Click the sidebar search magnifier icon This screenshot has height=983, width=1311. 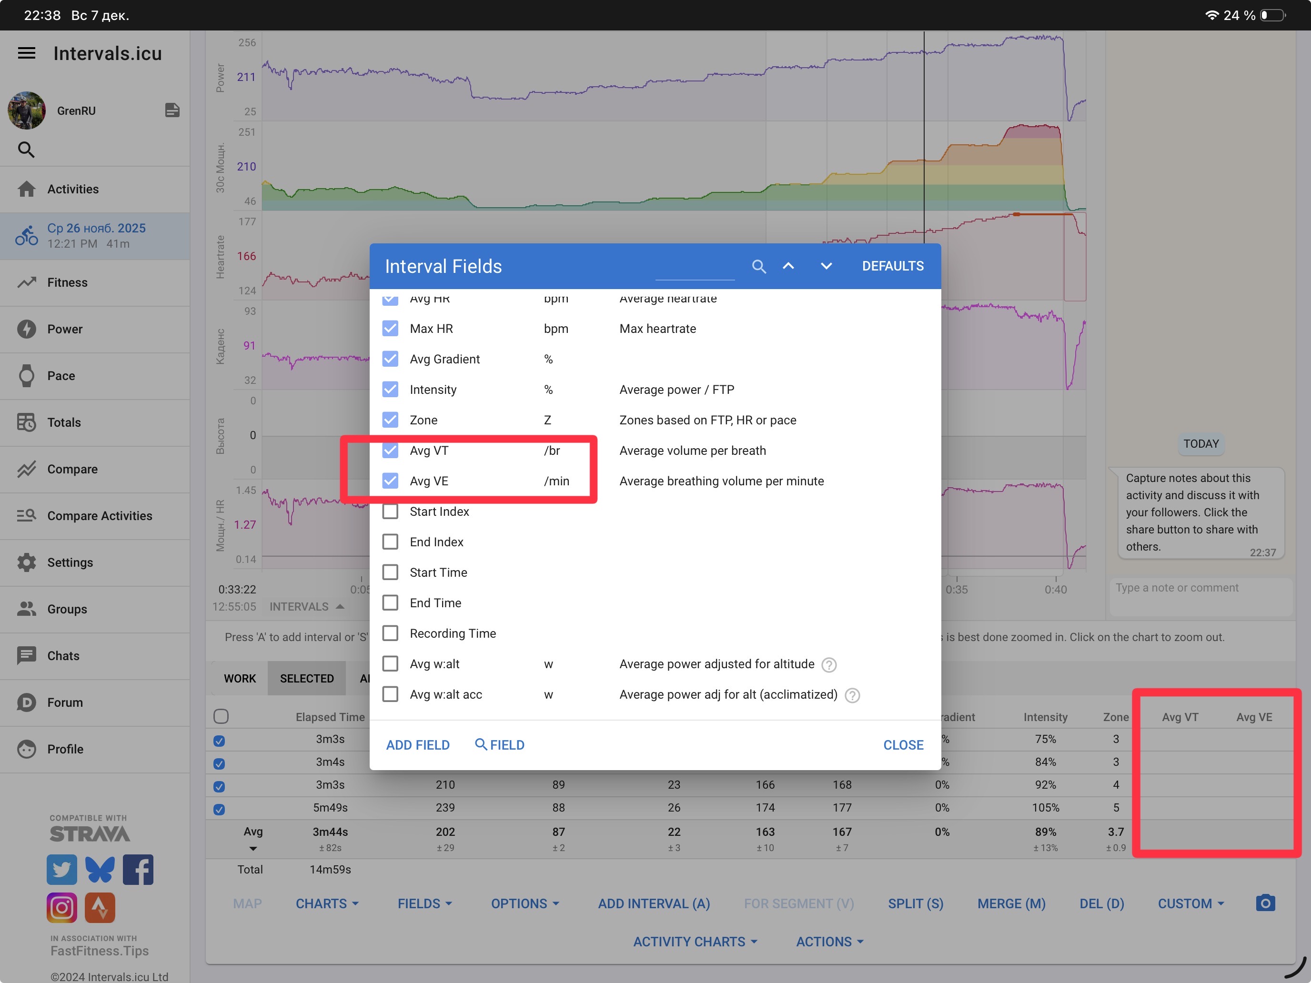click(x=26, y=150)
